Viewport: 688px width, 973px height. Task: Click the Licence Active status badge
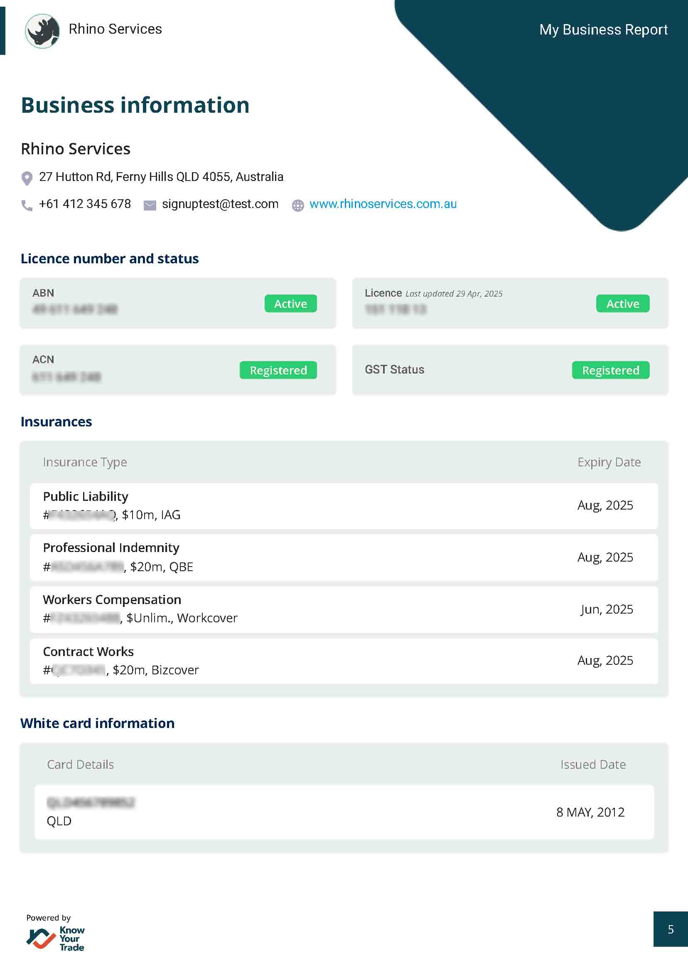[x=622, y=304]
